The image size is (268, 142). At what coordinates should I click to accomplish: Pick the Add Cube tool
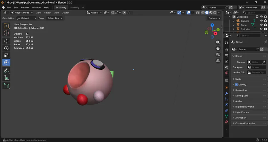pos(6,86)
